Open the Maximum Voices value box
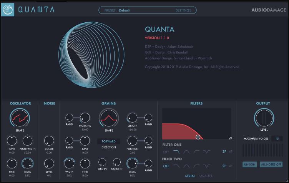Image resolution: width=289 pixels, height=183 pixels. (x=277, y=138)
